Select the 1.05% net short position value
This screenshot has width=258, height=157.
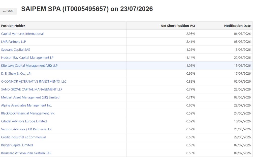coord(190,66)
